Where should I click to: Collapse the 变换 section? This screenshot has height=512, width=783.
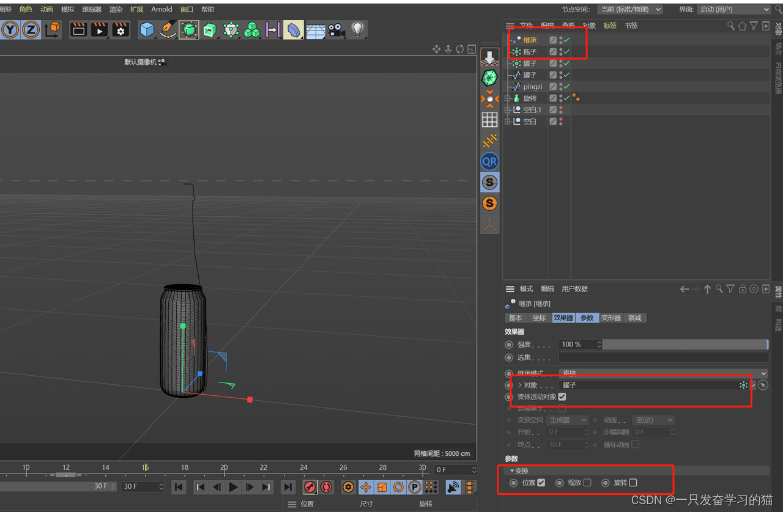pyautogui.click(x=513, y=470)
